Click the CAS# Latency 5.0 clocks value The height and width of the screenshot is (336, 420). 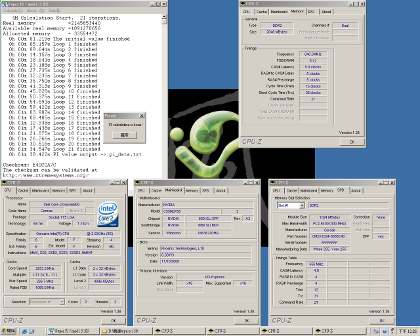coord(313,67)
